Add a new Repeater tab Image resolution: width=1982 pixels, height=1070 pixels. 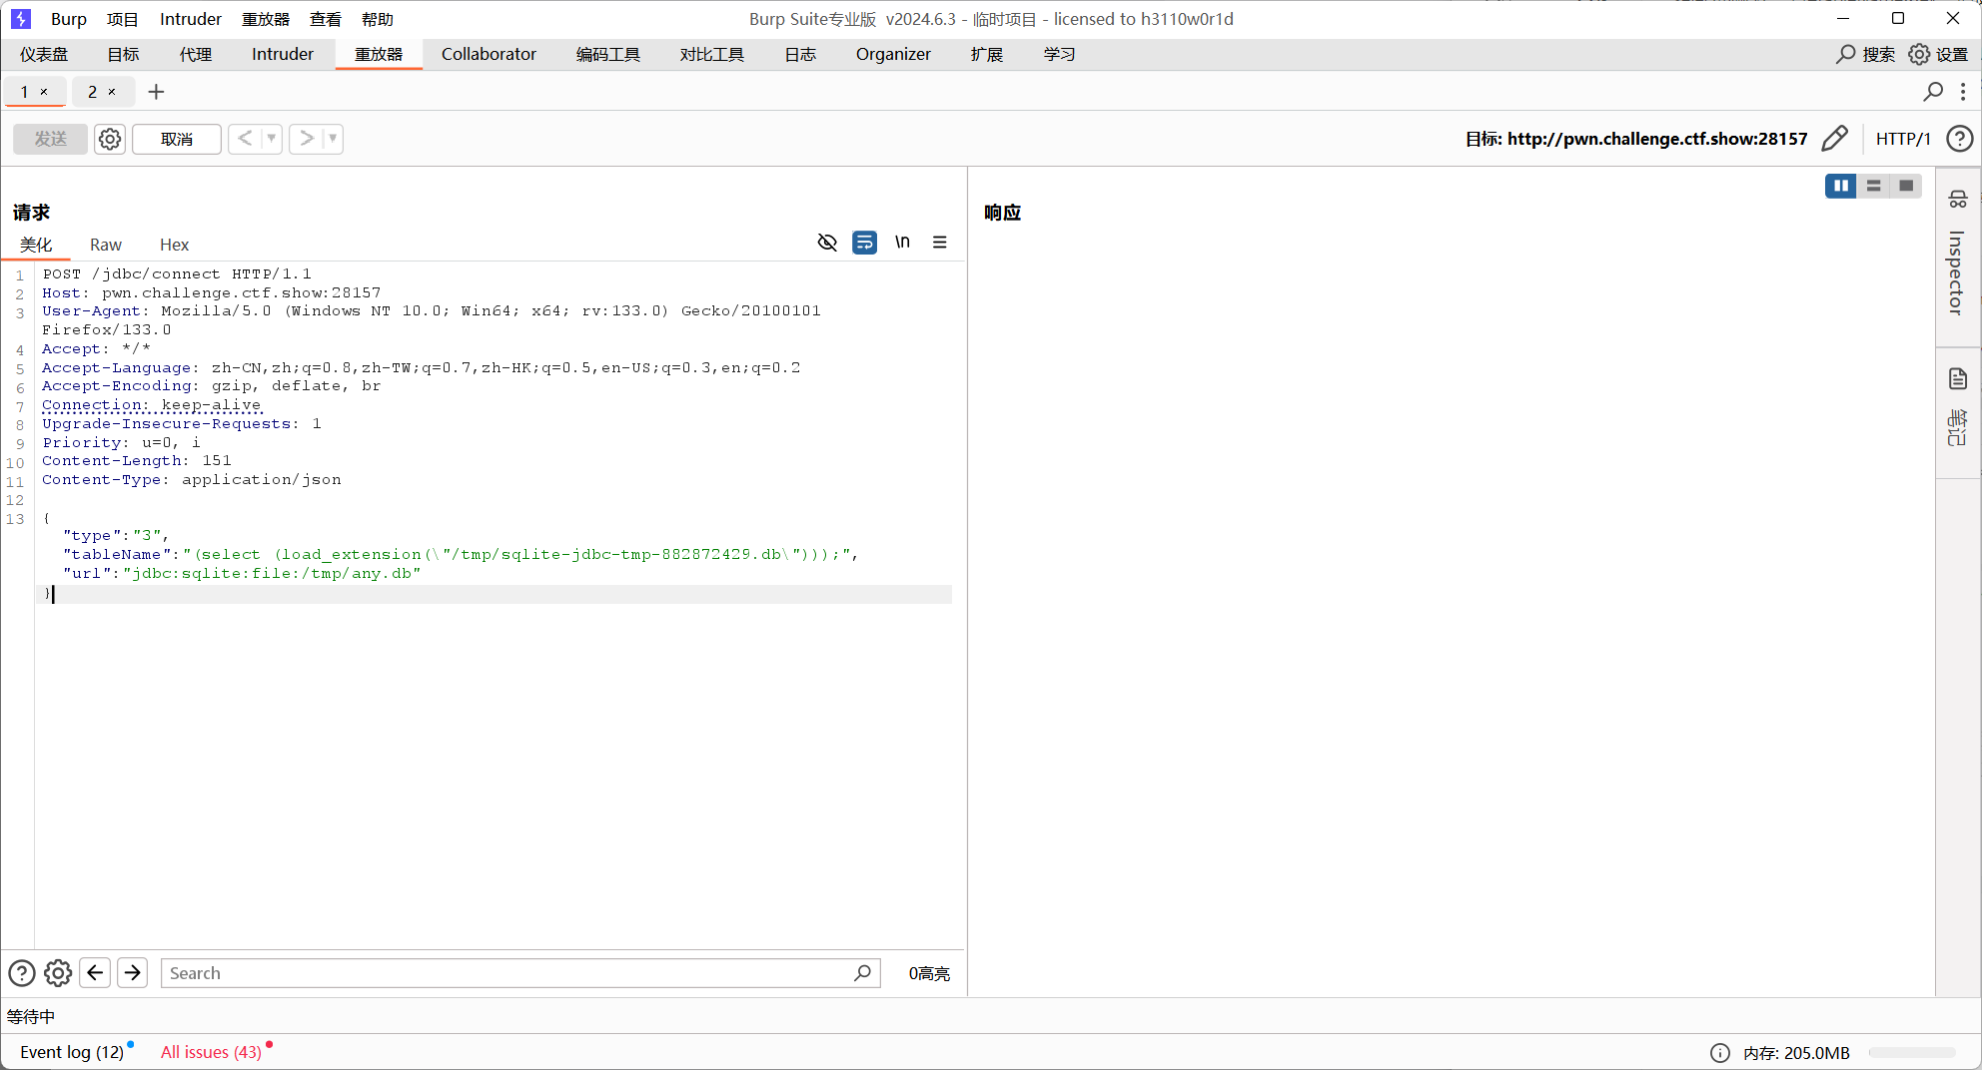tap(156, 92)
